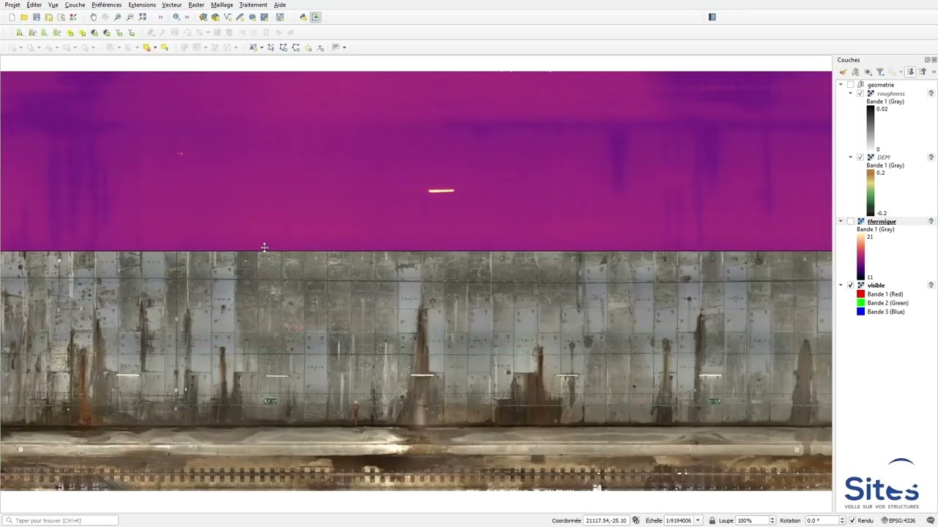Click the scale lock padlock icon
The image size is (938, 527).
point(712,520)
